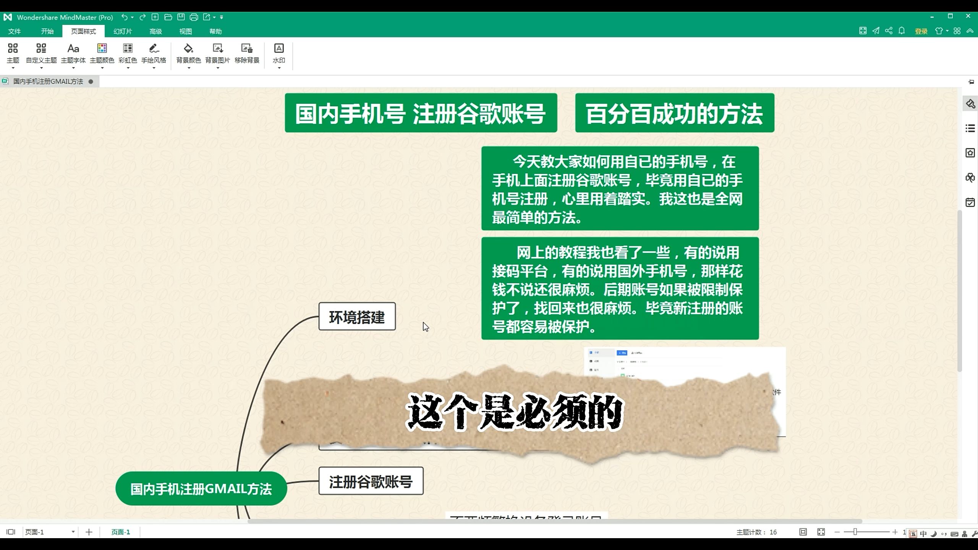This screenshot has width=978, height=550.
Task: Switch to the 高级 tab
Action: point(155,31)
